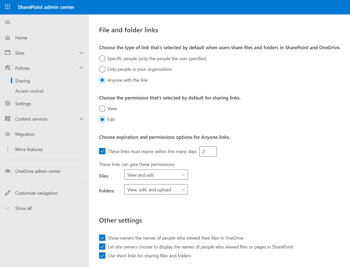Click the File and folder links heading
This screenshot has width=350, height=267.
129,30
